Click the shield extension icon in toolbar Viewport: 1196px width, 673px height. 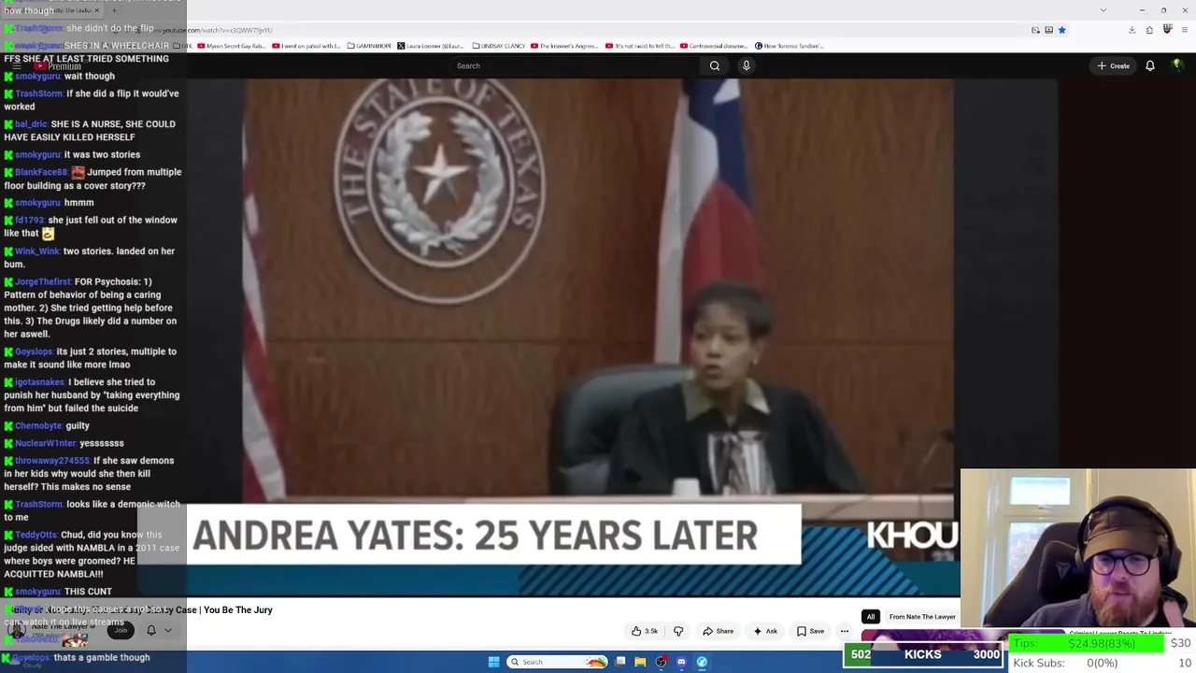tap(1167, 30)
